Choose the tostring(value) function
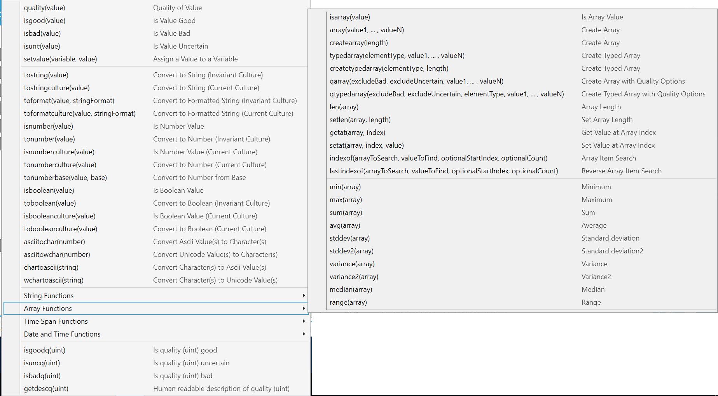 [x=46, y=75]
